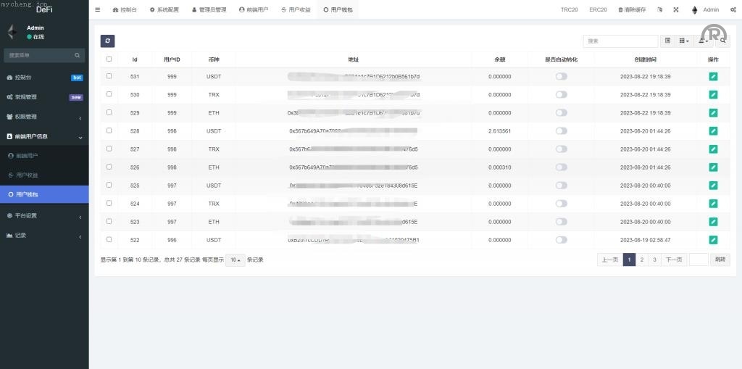This screenshot has height=369, width=742.
Task: Check the checkbox for row 529
Action: pos(109,112)
